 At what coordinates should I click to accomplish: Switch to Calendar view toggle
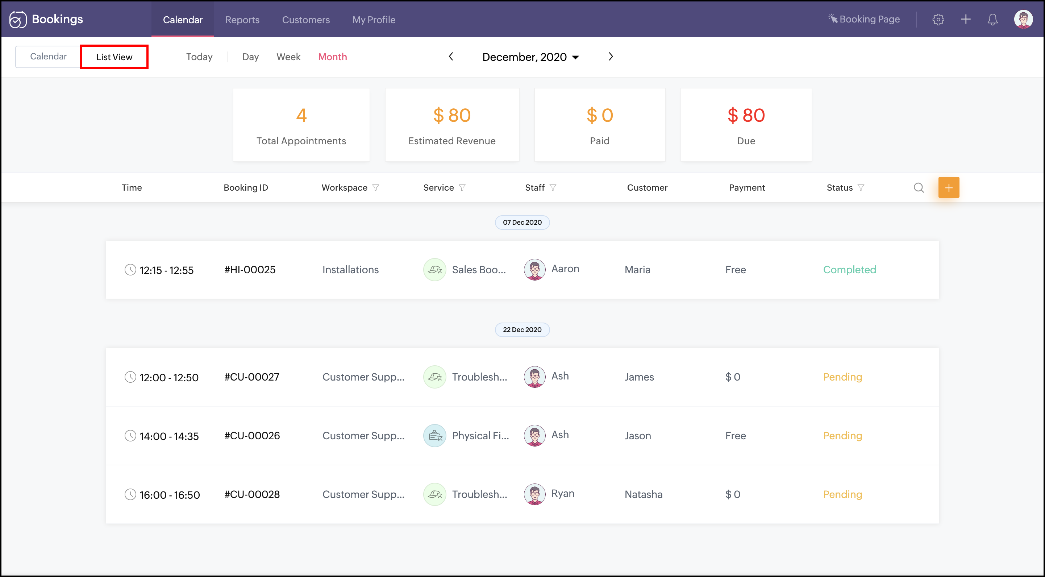click(x=48, y=57)
